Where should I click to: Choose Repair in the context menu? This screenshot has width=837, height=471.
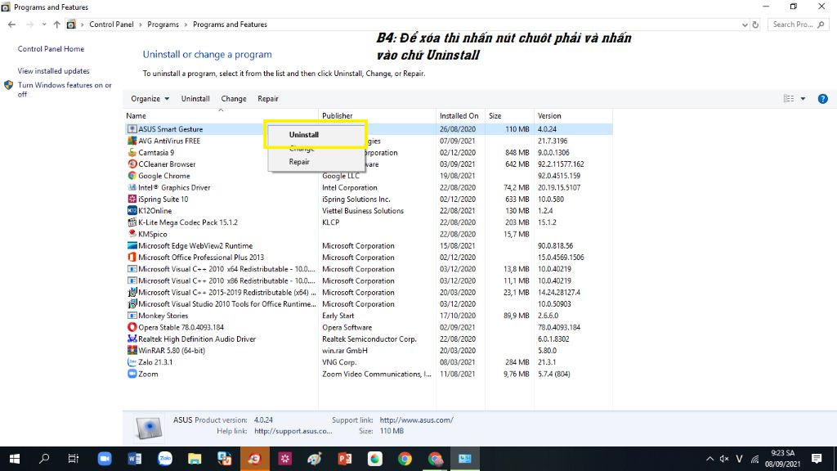[x=299, y=162]
